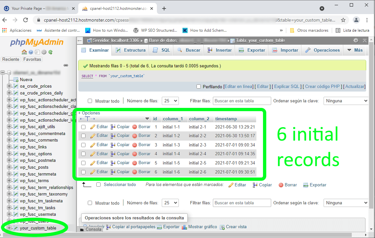Click Copiar icon for row id 5
Image resolution: width=375 pixels, height=238 pixels.
(x=113, y=163)
